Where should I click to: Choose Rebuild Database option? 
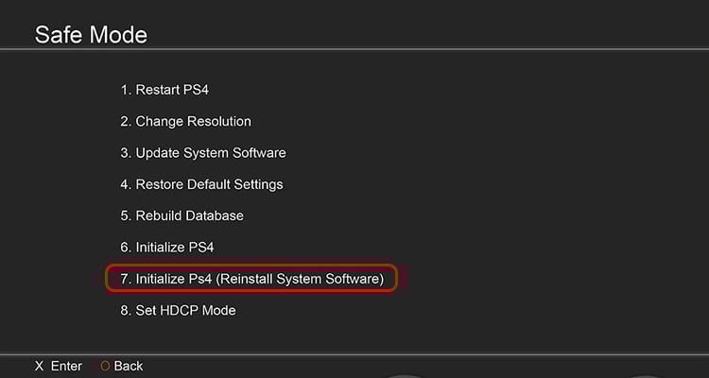click(x=182, y=215)
